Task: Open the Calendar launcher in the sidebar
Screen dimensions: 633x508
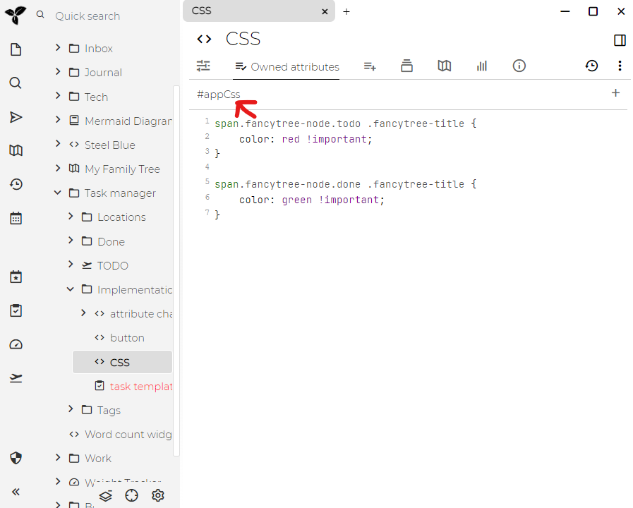Action: [16, 218]
